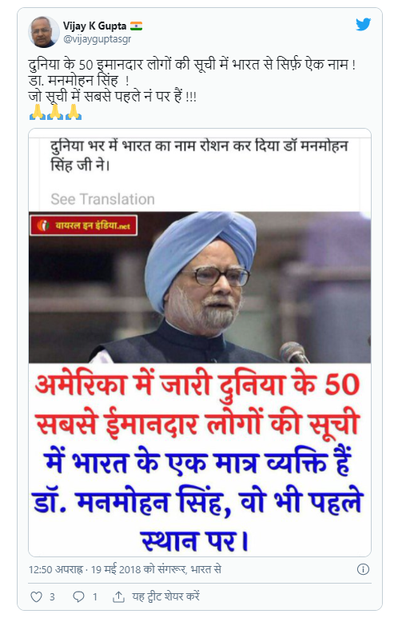Open replies via speech bubble icon
This screenshot has width=402, height=626.
tap(78, 596)
